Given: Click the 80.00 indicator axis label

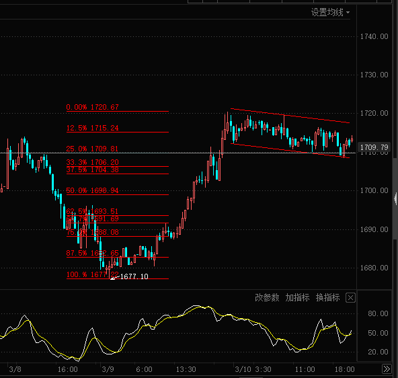Looking at the screenshot, I should (x=378, y=313).
